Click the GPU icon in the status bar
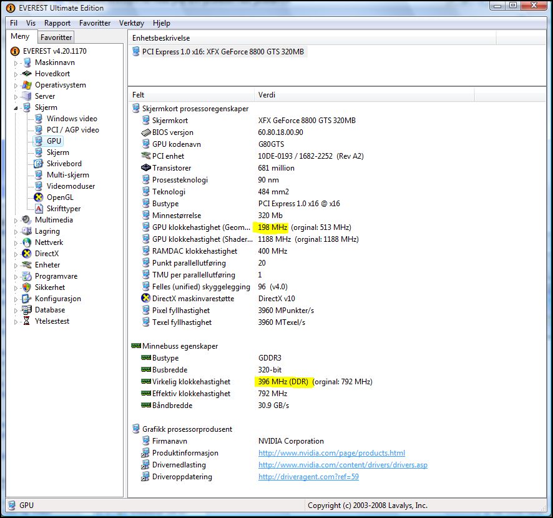 [x=12, y=506]
